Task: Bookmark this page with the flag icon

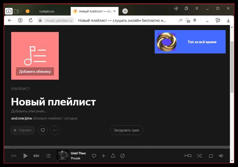Action: tap(195, 20)
